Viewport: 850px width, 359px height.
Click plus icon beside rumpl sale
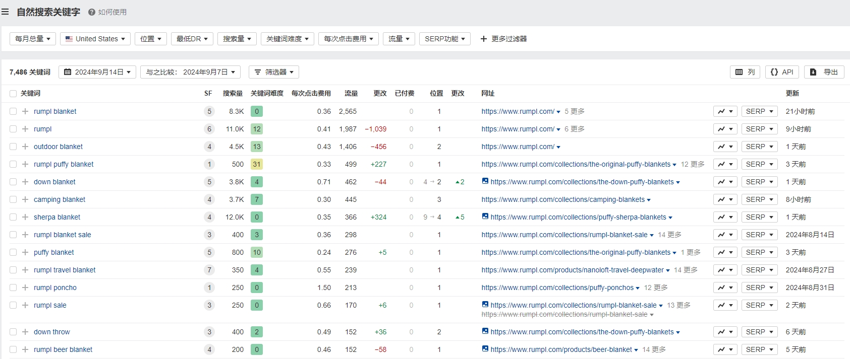25,305
